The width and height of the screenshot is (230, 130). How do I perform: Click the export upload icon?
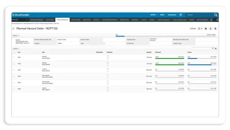point(211,29)
